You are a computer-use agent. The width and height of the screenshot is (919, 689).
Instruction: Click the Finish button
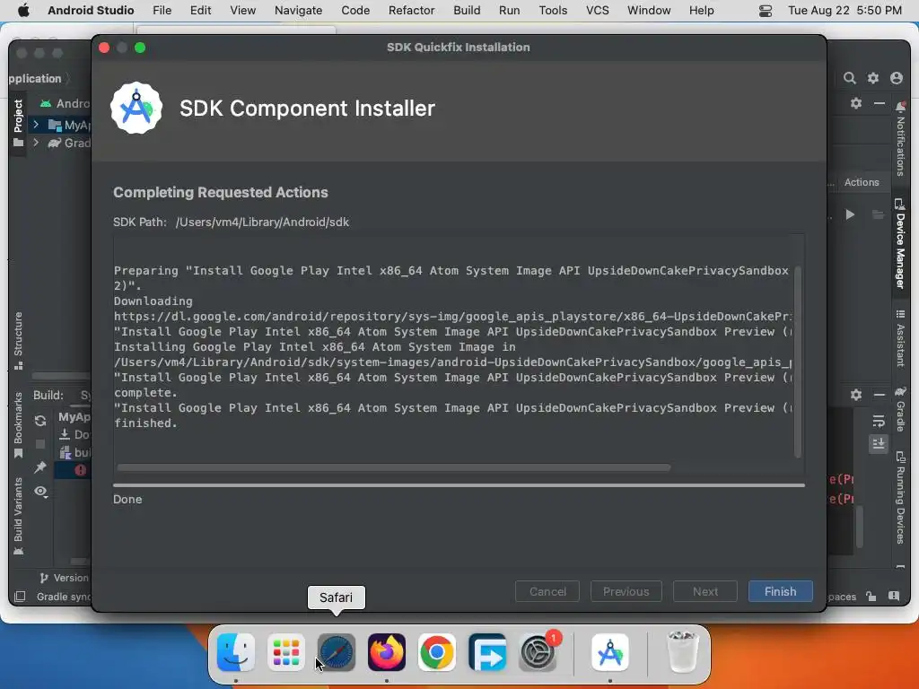click(780, 591)
